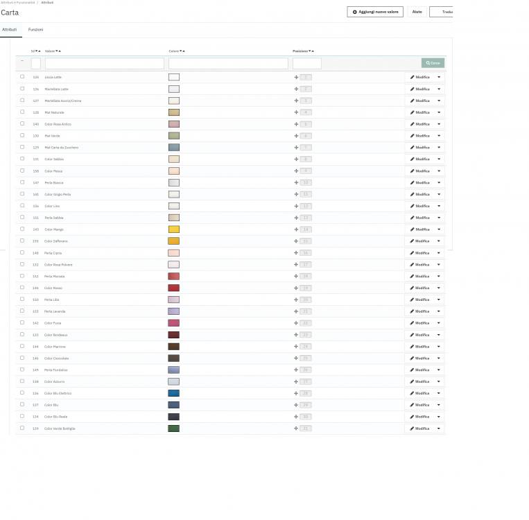Open Attributi e Funzionalità breadcrumb link
529x520 pixels.
17,2
